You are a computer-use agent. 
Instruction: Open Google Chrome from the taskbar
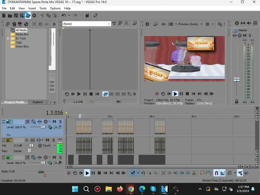pos(131,189)
